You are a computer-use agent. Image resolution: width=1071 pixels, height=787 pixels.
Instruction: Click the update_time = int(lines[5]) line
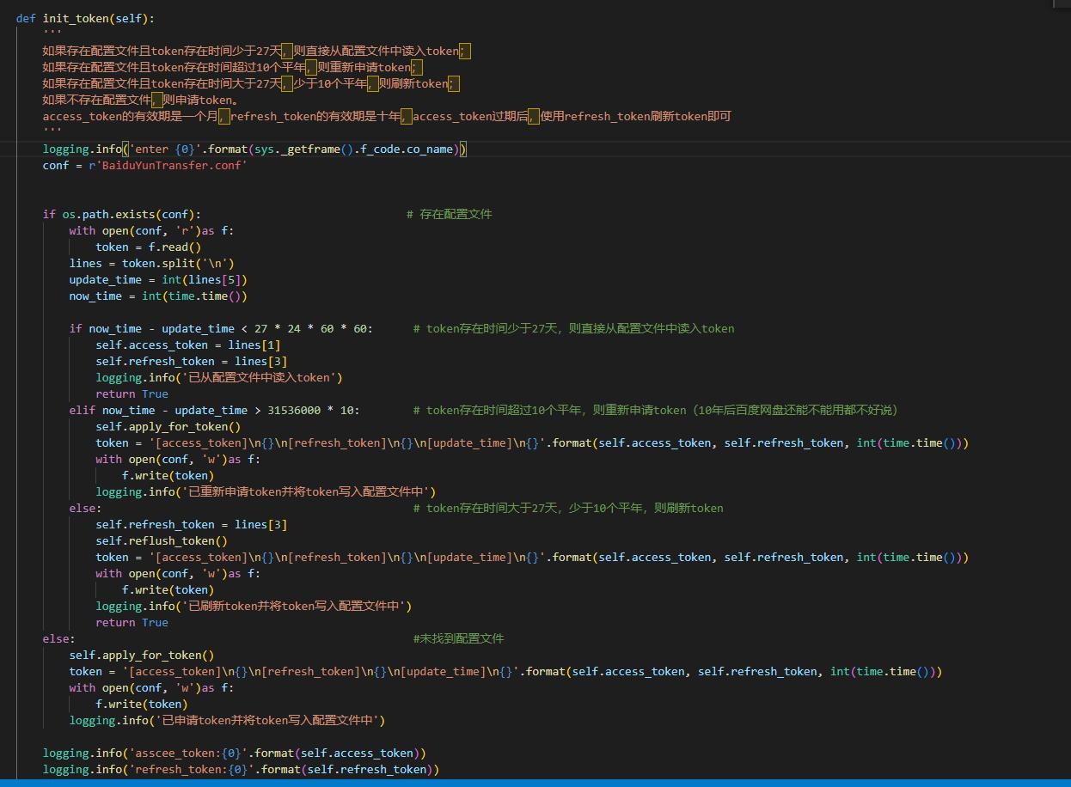coord(158,279)
